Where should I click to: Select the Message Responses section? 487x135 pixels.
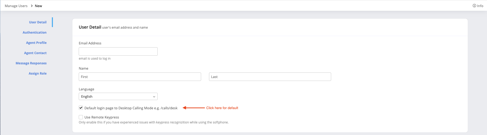[x=31, y=63]
